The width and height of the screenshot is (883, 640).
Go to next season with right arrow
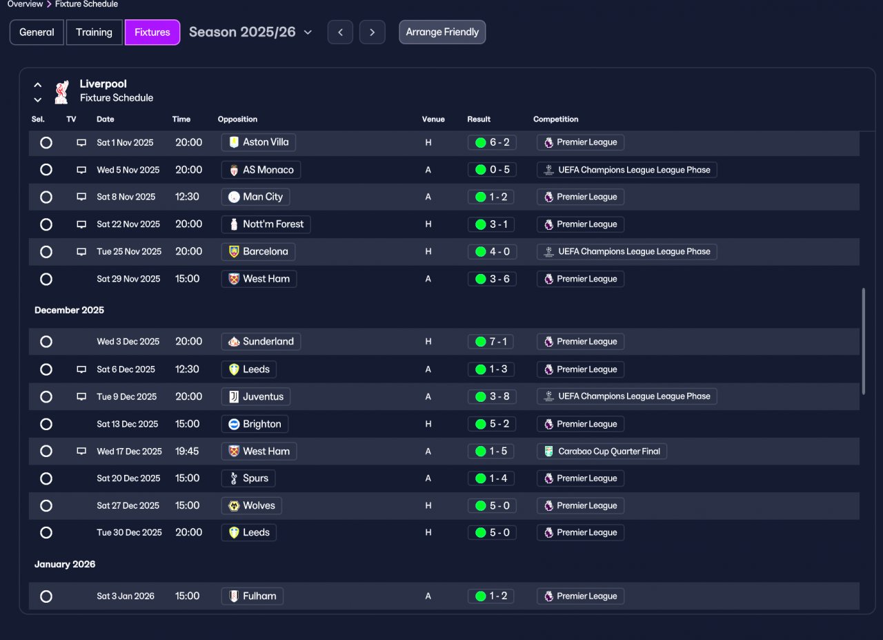point(373,32)
